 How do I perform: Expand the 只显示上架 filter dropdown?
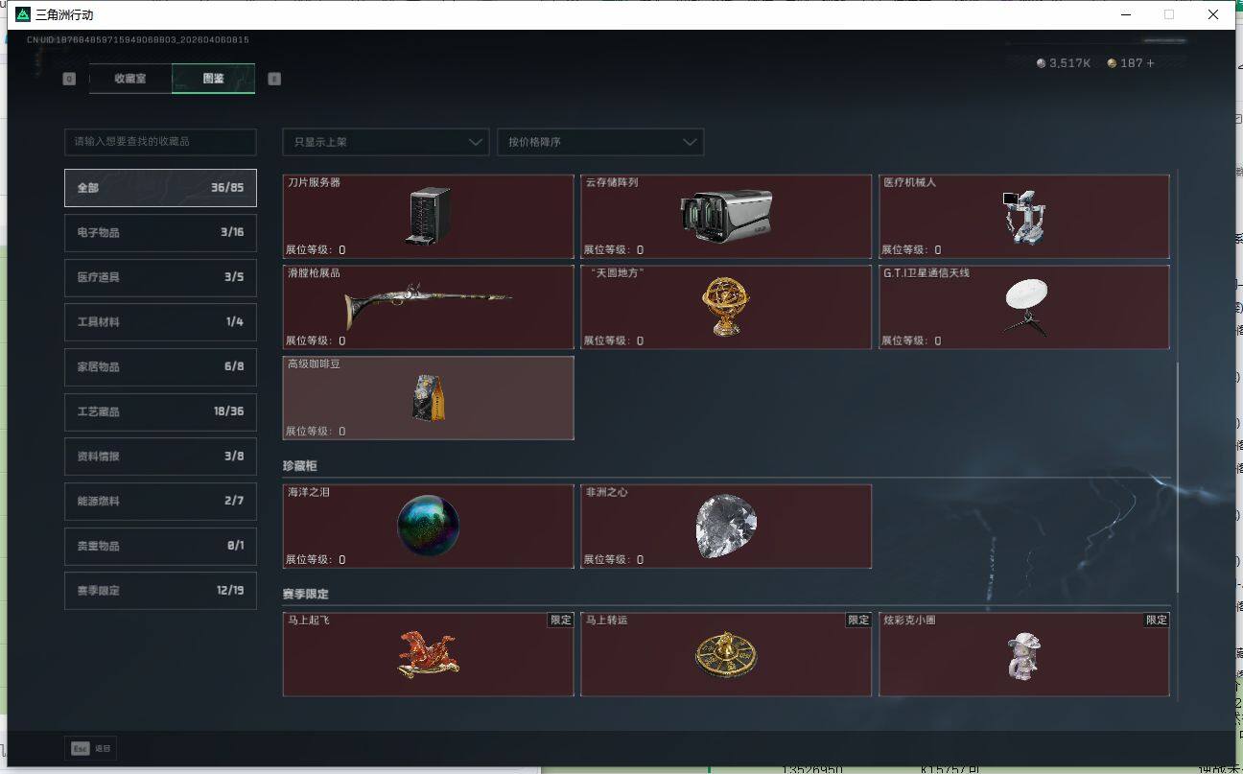click(x=386, y=142)
